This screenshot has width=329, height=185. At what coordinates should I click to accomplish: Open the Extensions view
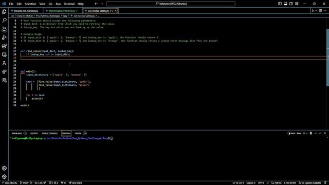4,46
